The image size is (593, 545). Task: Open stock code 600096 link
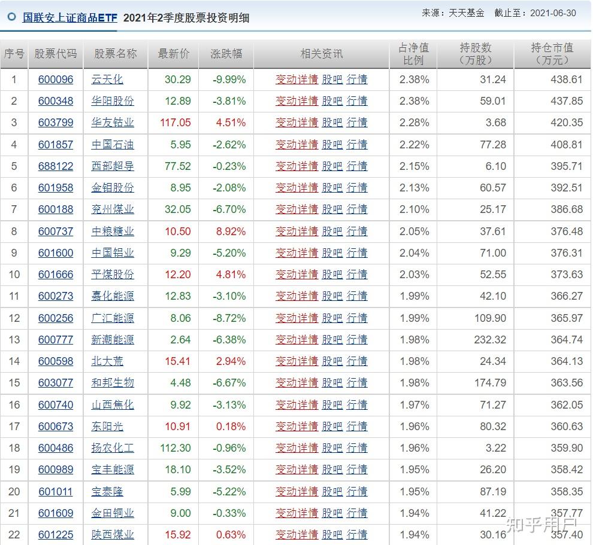pos(56,80)
